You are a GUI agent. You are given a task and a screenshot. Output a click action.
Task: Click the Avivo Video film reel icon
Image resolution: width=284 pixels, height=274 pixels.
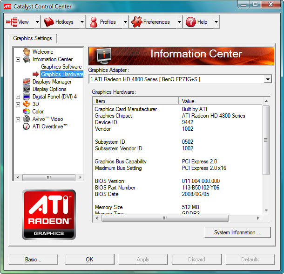(x=27, y=119)
